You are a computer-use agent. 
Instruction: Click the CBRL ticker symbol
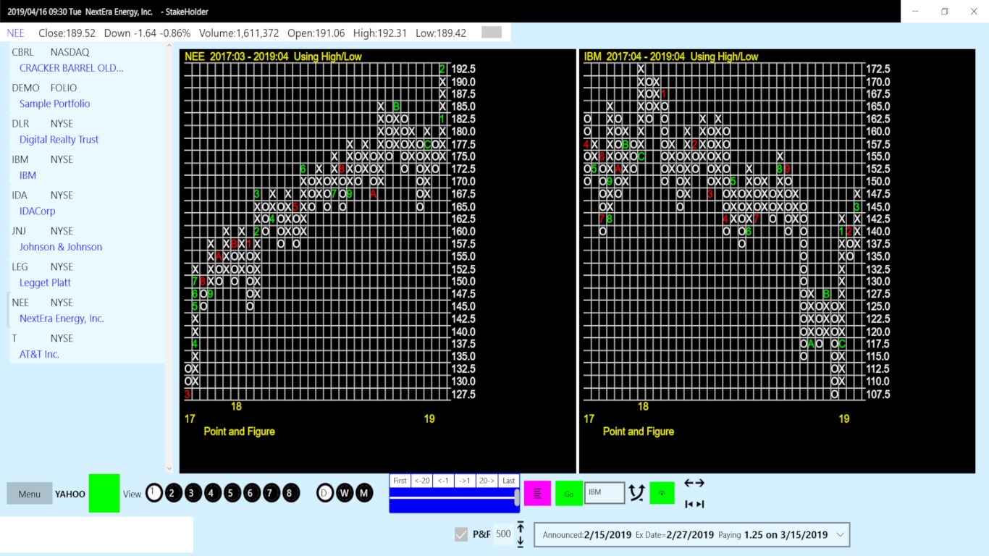[x=23, y=52]
